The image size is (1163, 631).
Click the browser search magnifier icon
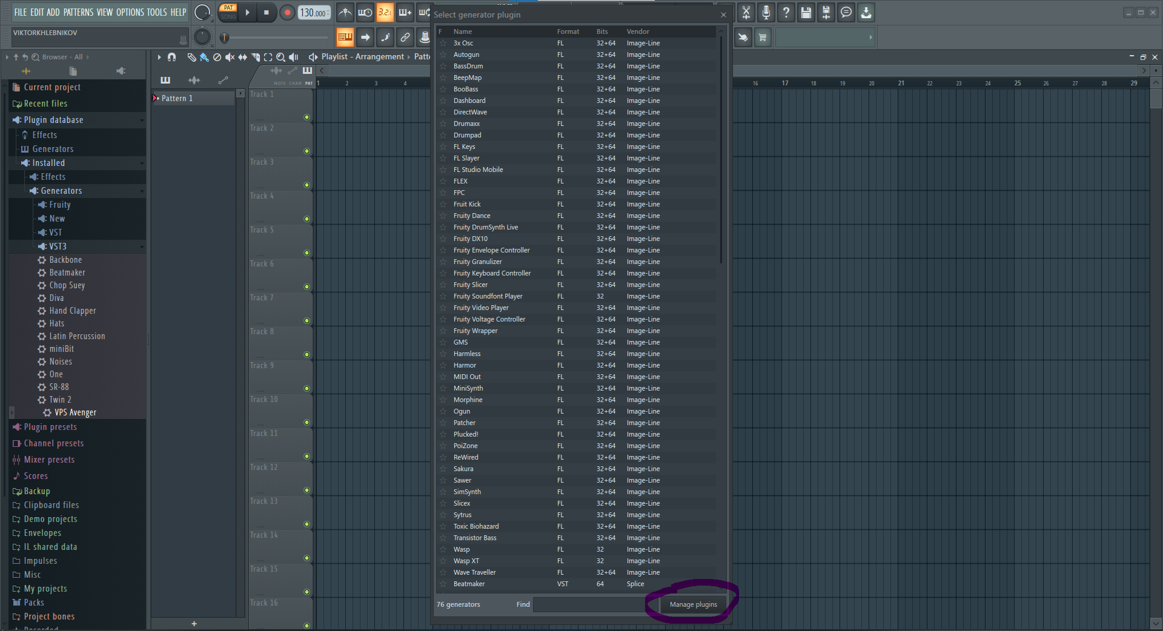35,57
